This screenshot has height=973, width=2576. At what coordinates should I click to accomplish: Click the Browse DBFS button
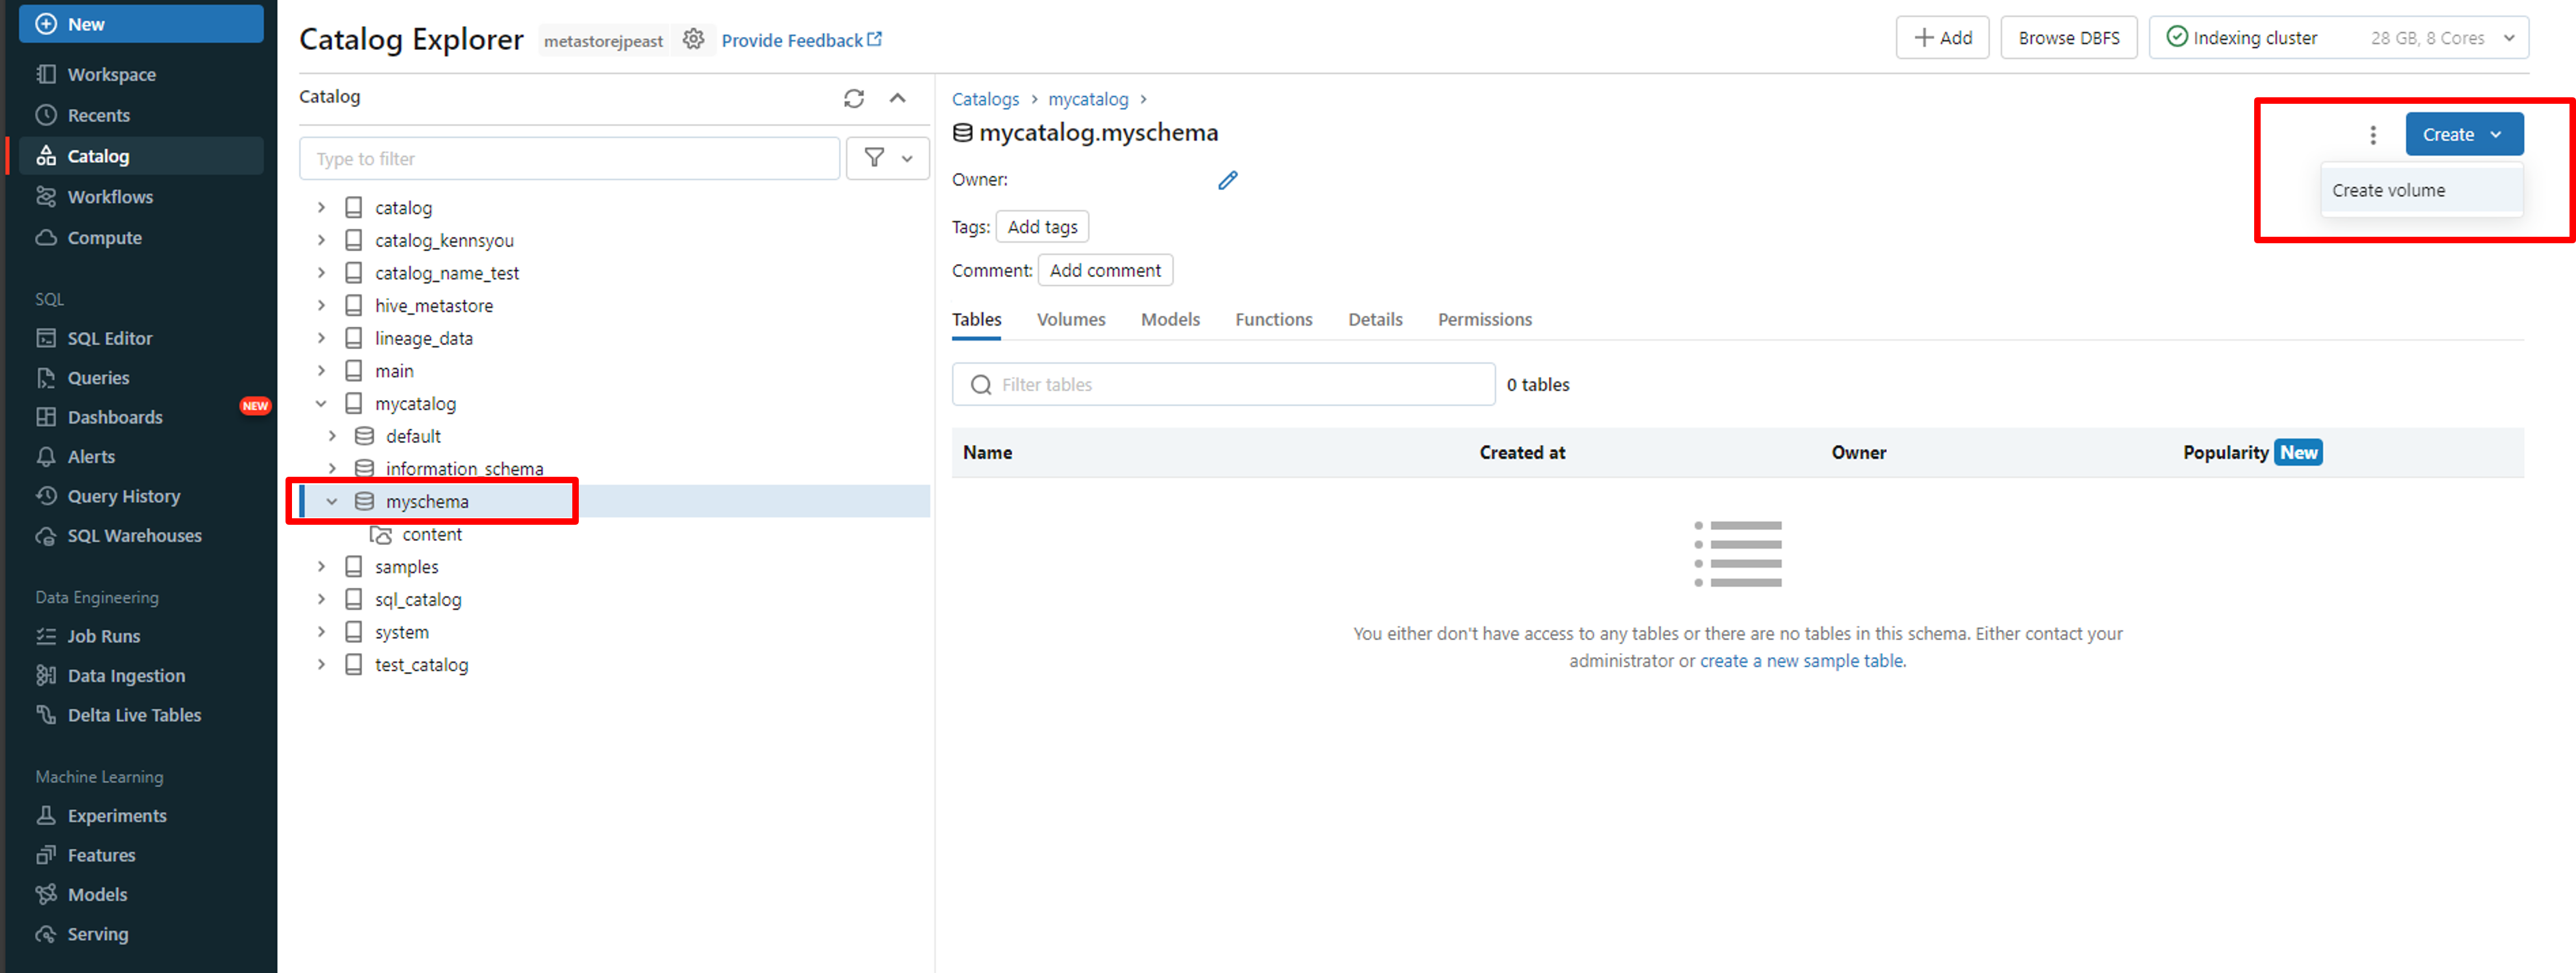(2068, 38)
